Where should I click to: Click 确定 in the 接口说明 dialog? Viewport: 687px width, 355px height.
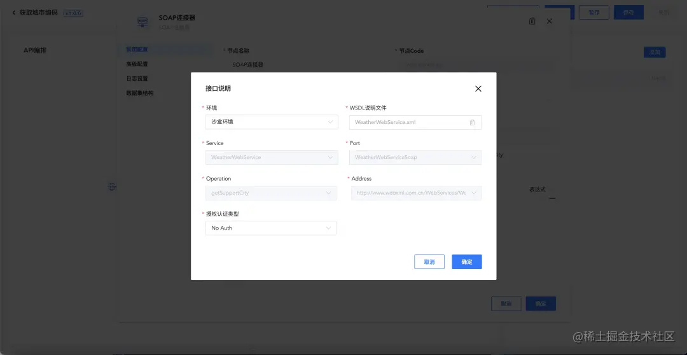pos(467,261)
